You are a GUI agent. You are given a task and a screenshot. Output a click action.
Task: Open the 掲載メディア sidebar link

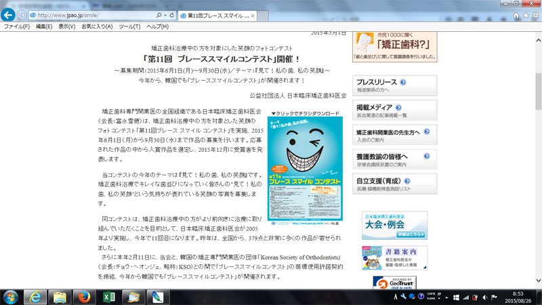(395, 110)
